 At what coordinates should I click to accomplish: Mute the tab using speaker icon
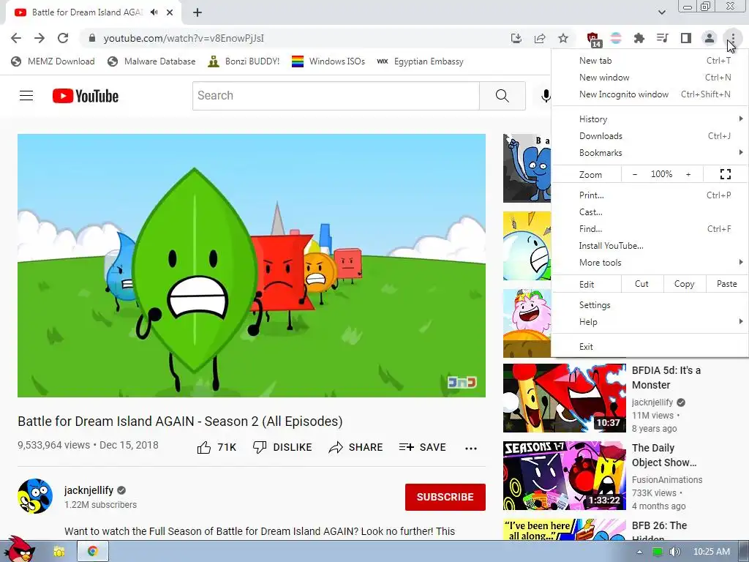click(x=154, y=12)
